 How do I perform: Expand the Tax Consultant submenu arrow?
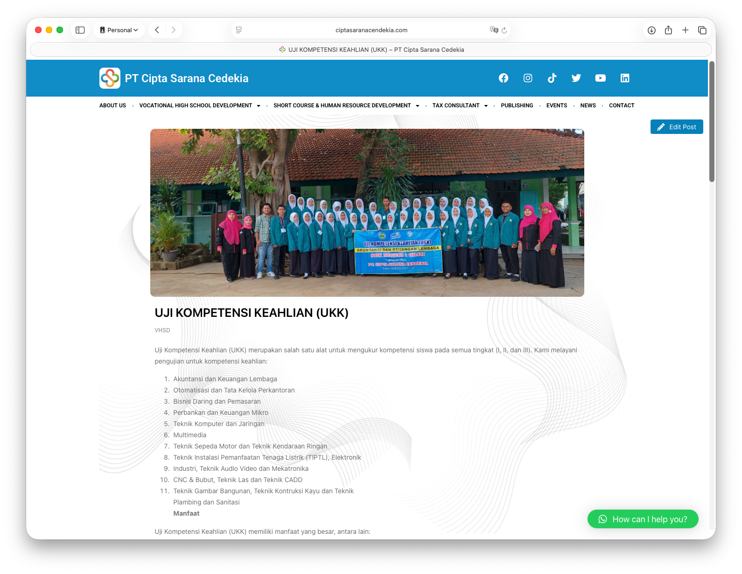coord(486,106)
